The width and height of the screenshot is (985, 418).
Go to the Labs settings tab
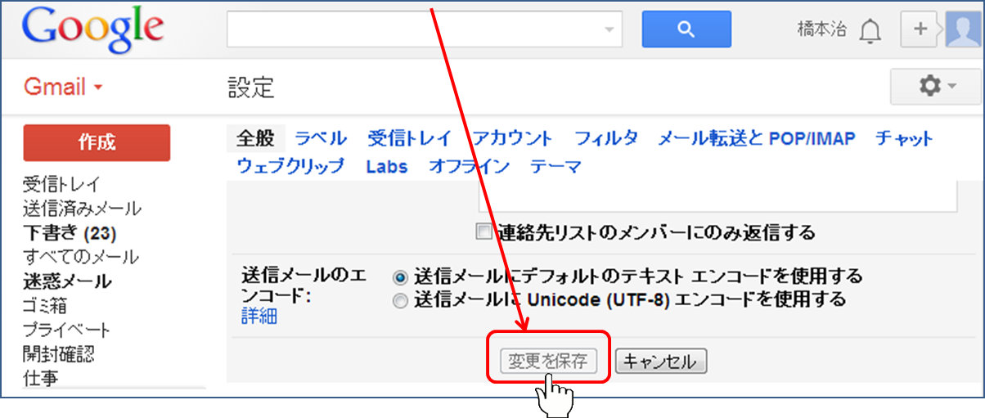tap(386, 166)
